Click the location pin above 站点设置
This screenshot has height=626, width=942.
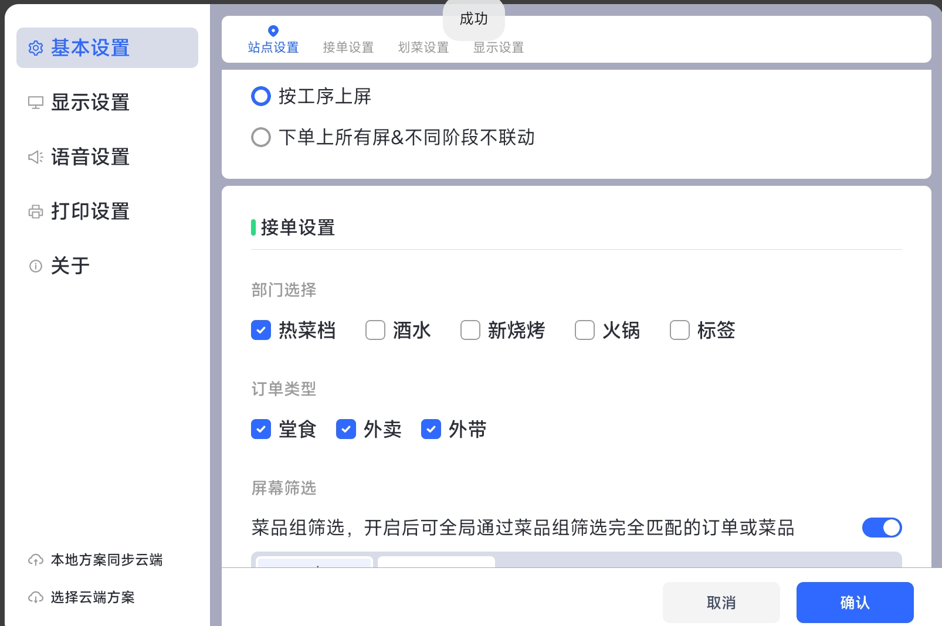point(273,30)
